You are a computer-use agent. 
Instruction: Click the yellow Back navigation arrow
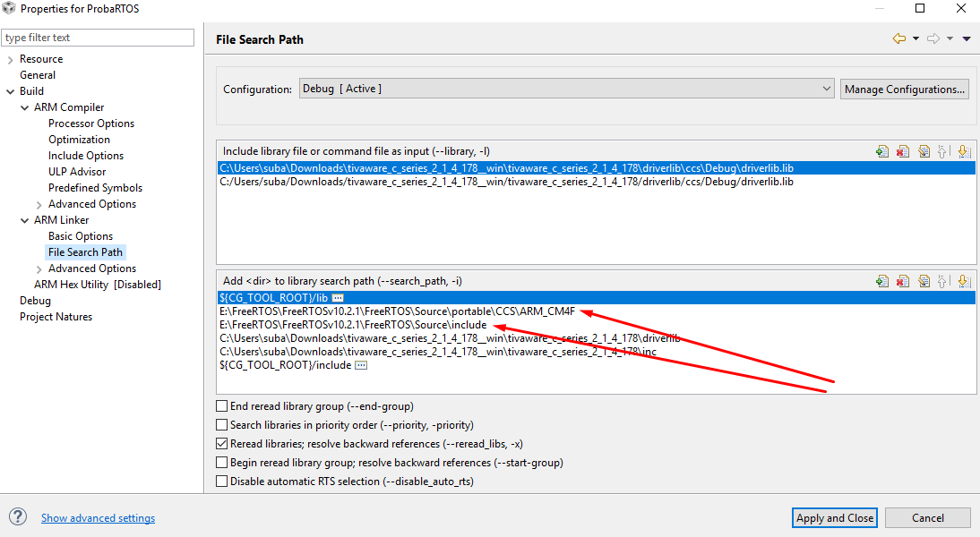pyautogui.click(x=899, y=38)
